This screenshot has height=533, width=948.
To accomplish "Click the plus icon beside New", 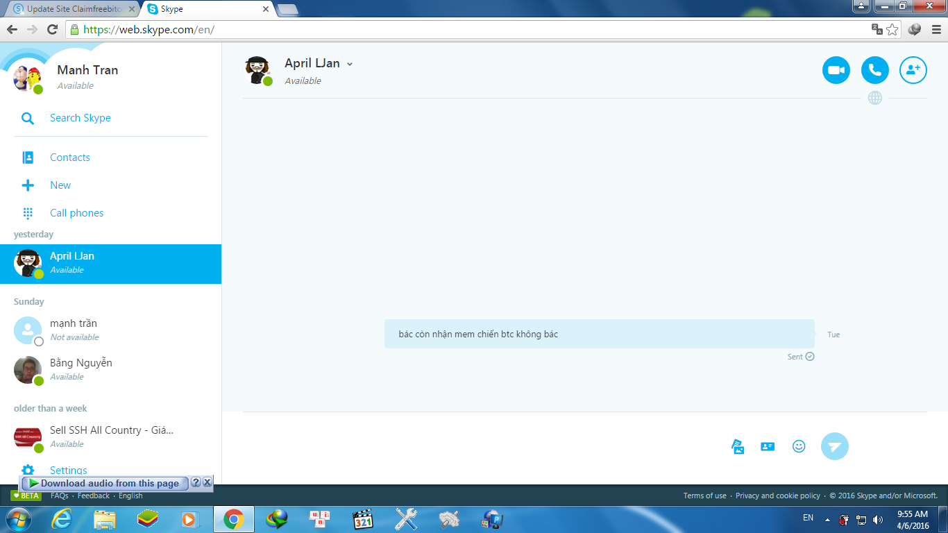I will click(28, 185).
